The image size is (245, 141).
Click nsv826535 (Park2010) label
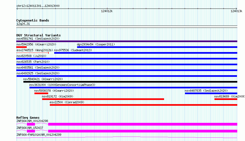tap(33, 62)
